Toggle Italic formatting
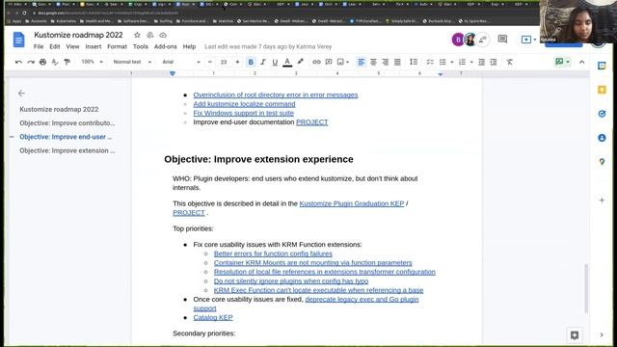The image size is (617, 347). [x=263, y=62]
